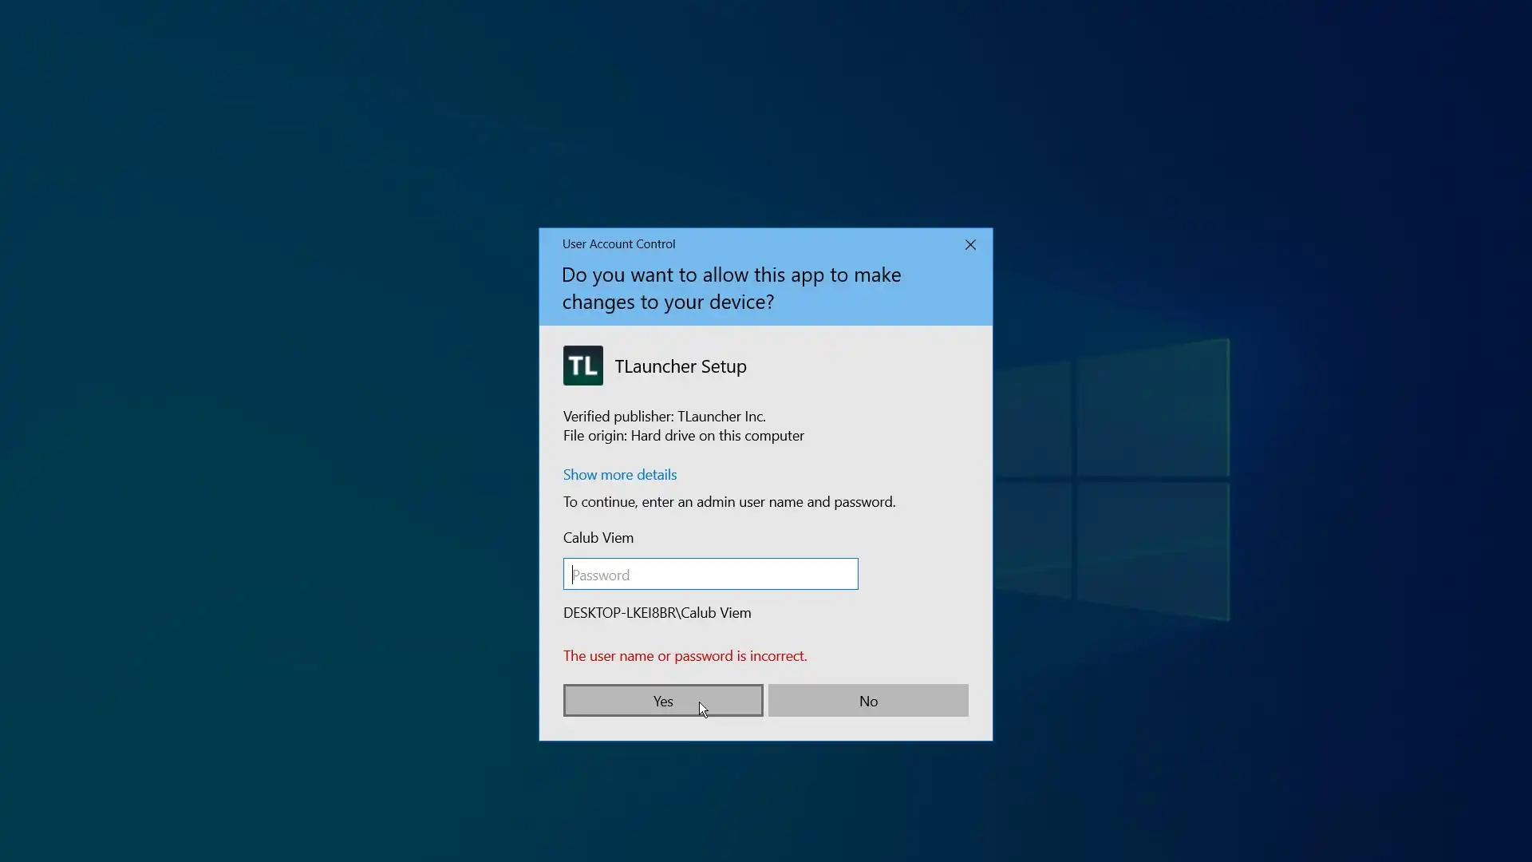This screenshot has width=1532, height=862.
Task: Click the Verified publisher TLauncher Inc. line
Action: tap(664, 417)
